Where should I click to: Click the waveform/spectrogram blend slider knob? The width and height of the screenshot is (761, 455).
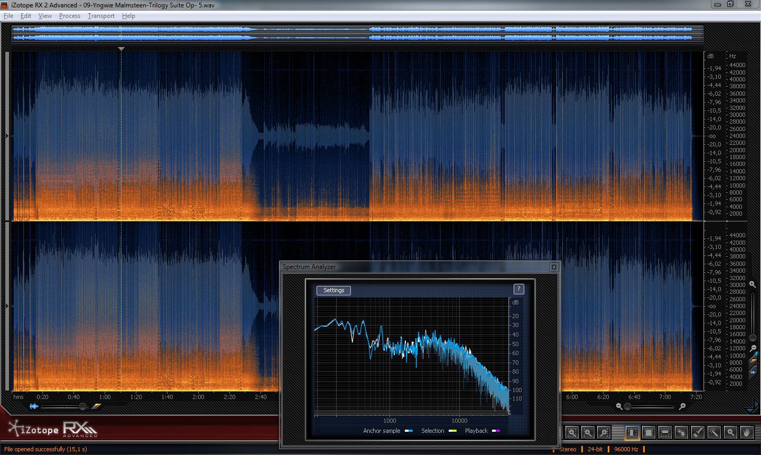pos(82,406)
